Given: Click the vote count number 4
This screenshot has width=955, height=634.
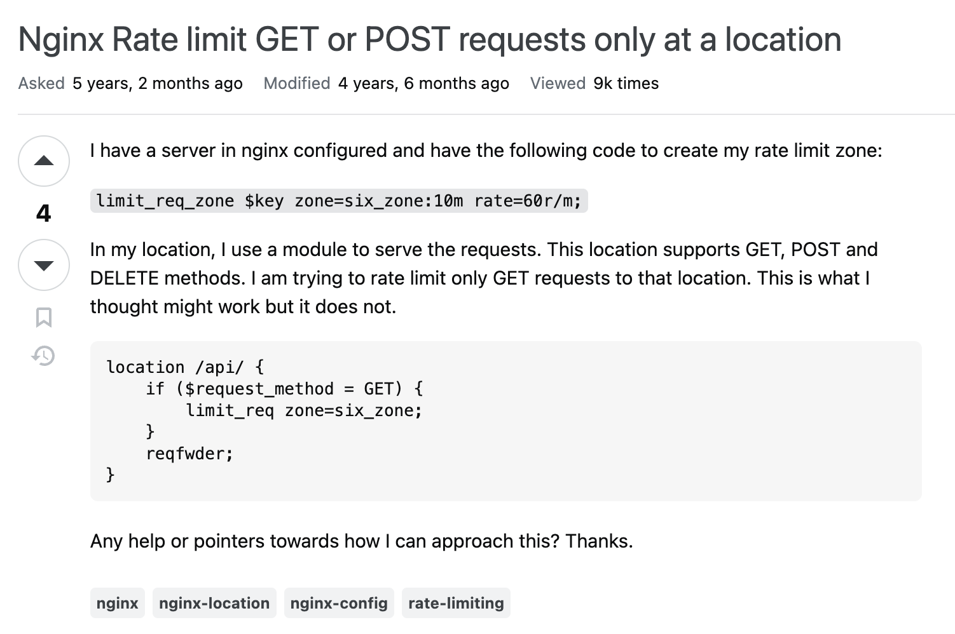Looking at the screenshot, I should [43, 213].
